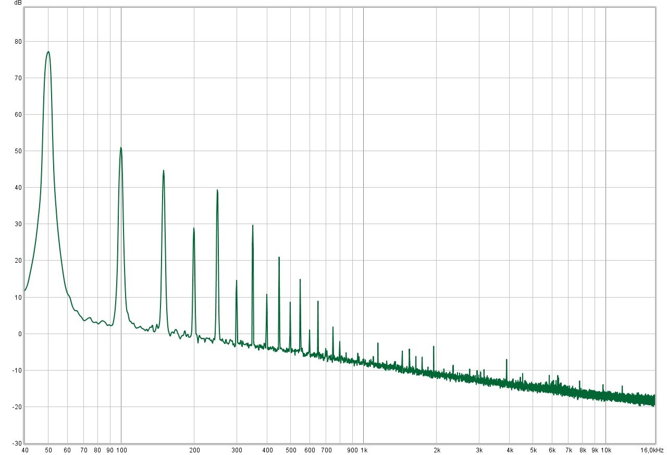Click the '1k' frequency axis label
This screenshot has height=455, width=667.
(x=363, y=450)
